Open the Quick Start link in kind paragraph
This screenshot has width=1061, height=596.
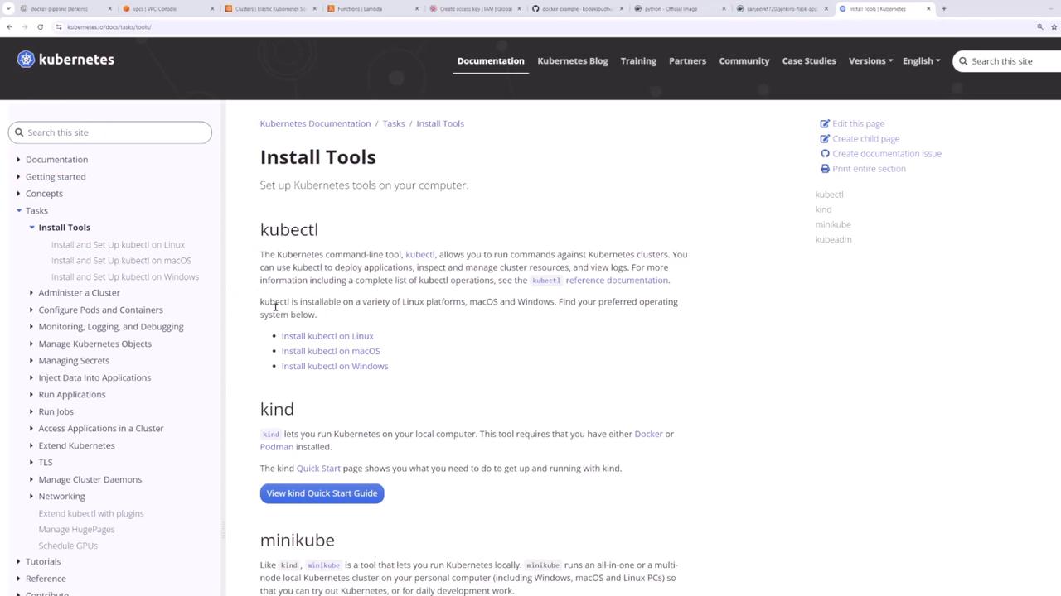click(318, 469)
